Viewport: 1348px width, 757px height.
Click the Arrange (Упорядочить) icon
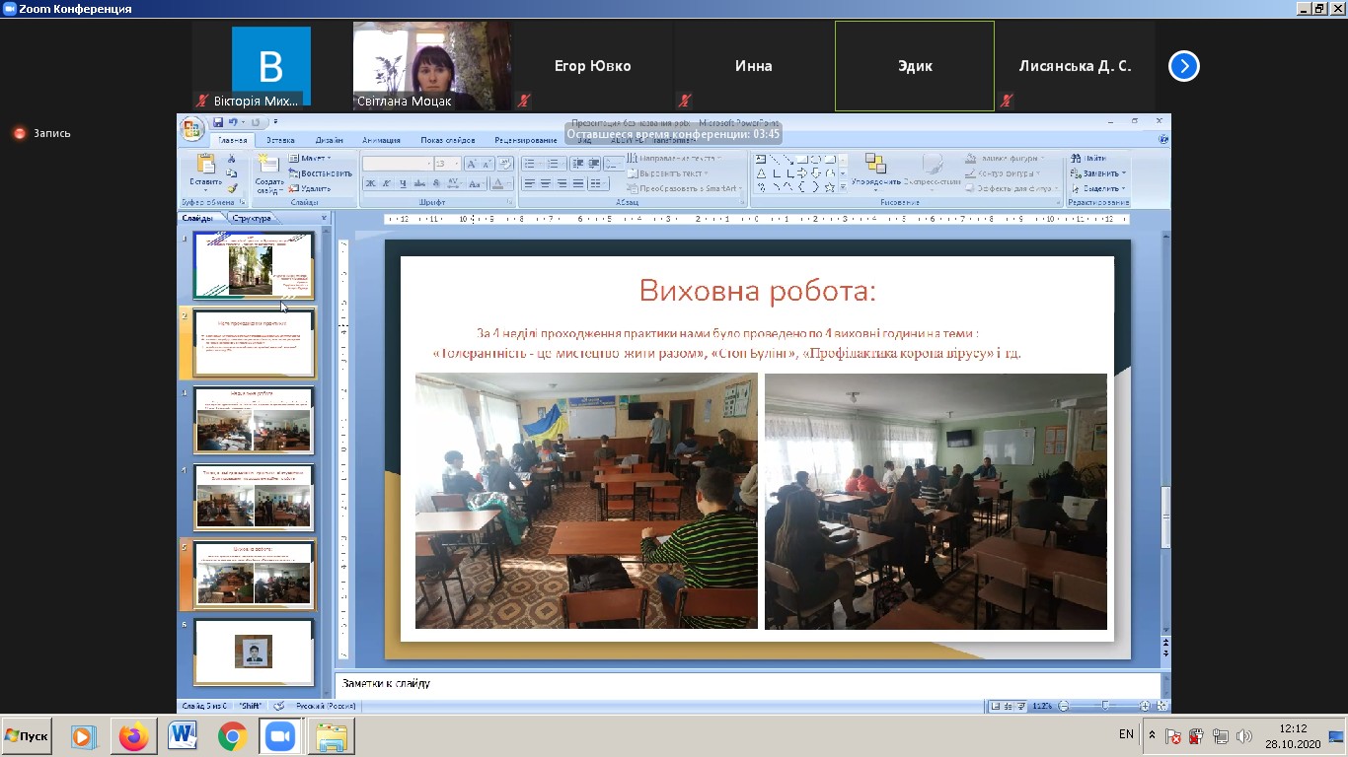coord(875,164)
